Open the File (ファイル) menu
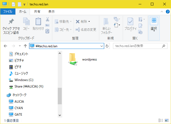The width and height of the screenshot is (171, 124). pos(8,11)
